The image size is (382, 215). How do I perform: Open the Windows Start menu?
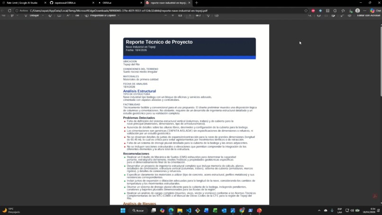point(123,210)
